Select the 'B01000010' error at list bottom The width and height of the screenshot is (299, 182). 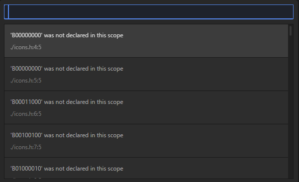146,168
